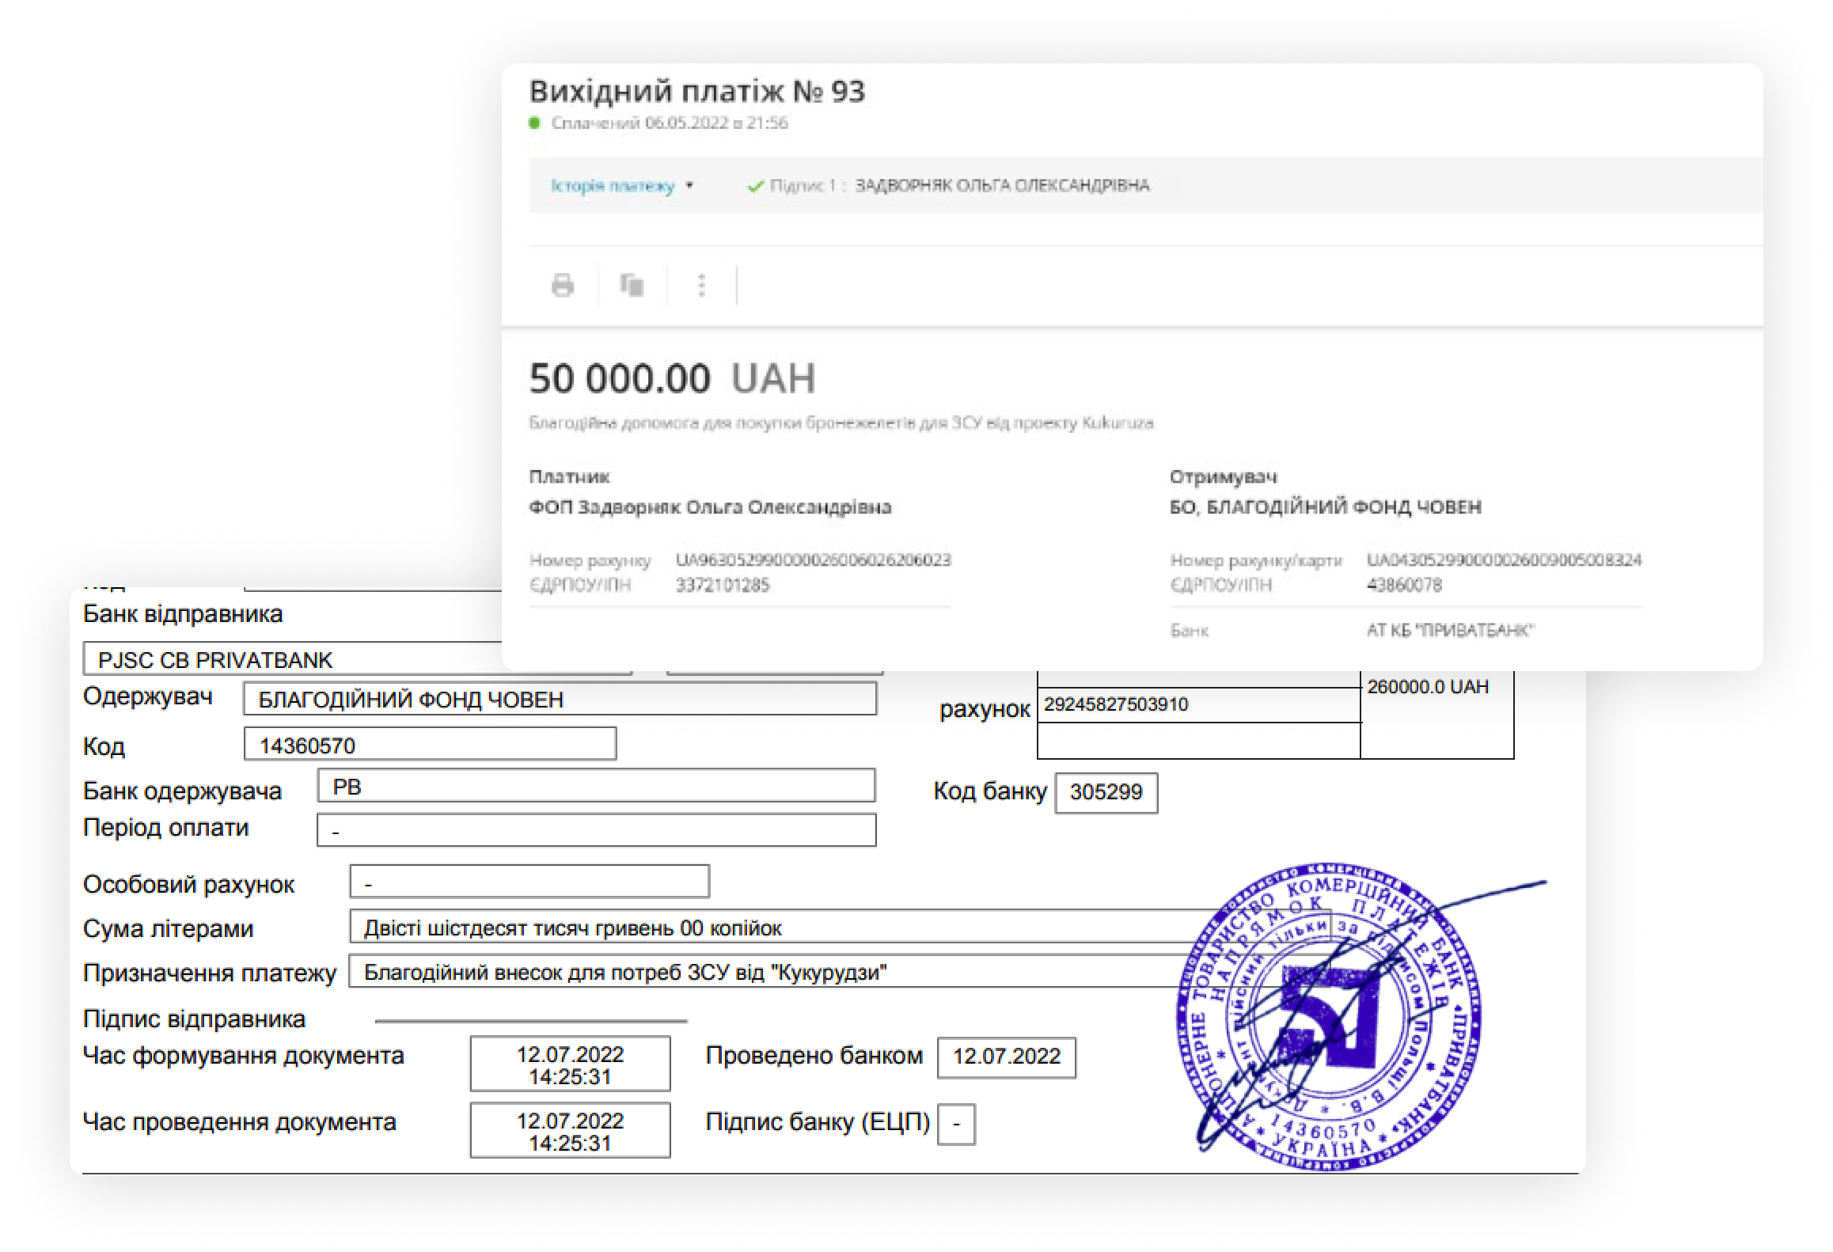Open the Історія платежу link

tap(613, 186)
